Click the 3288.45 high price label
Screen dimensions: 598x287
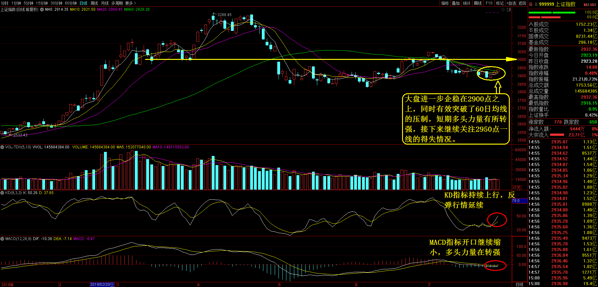pos(224,15)
